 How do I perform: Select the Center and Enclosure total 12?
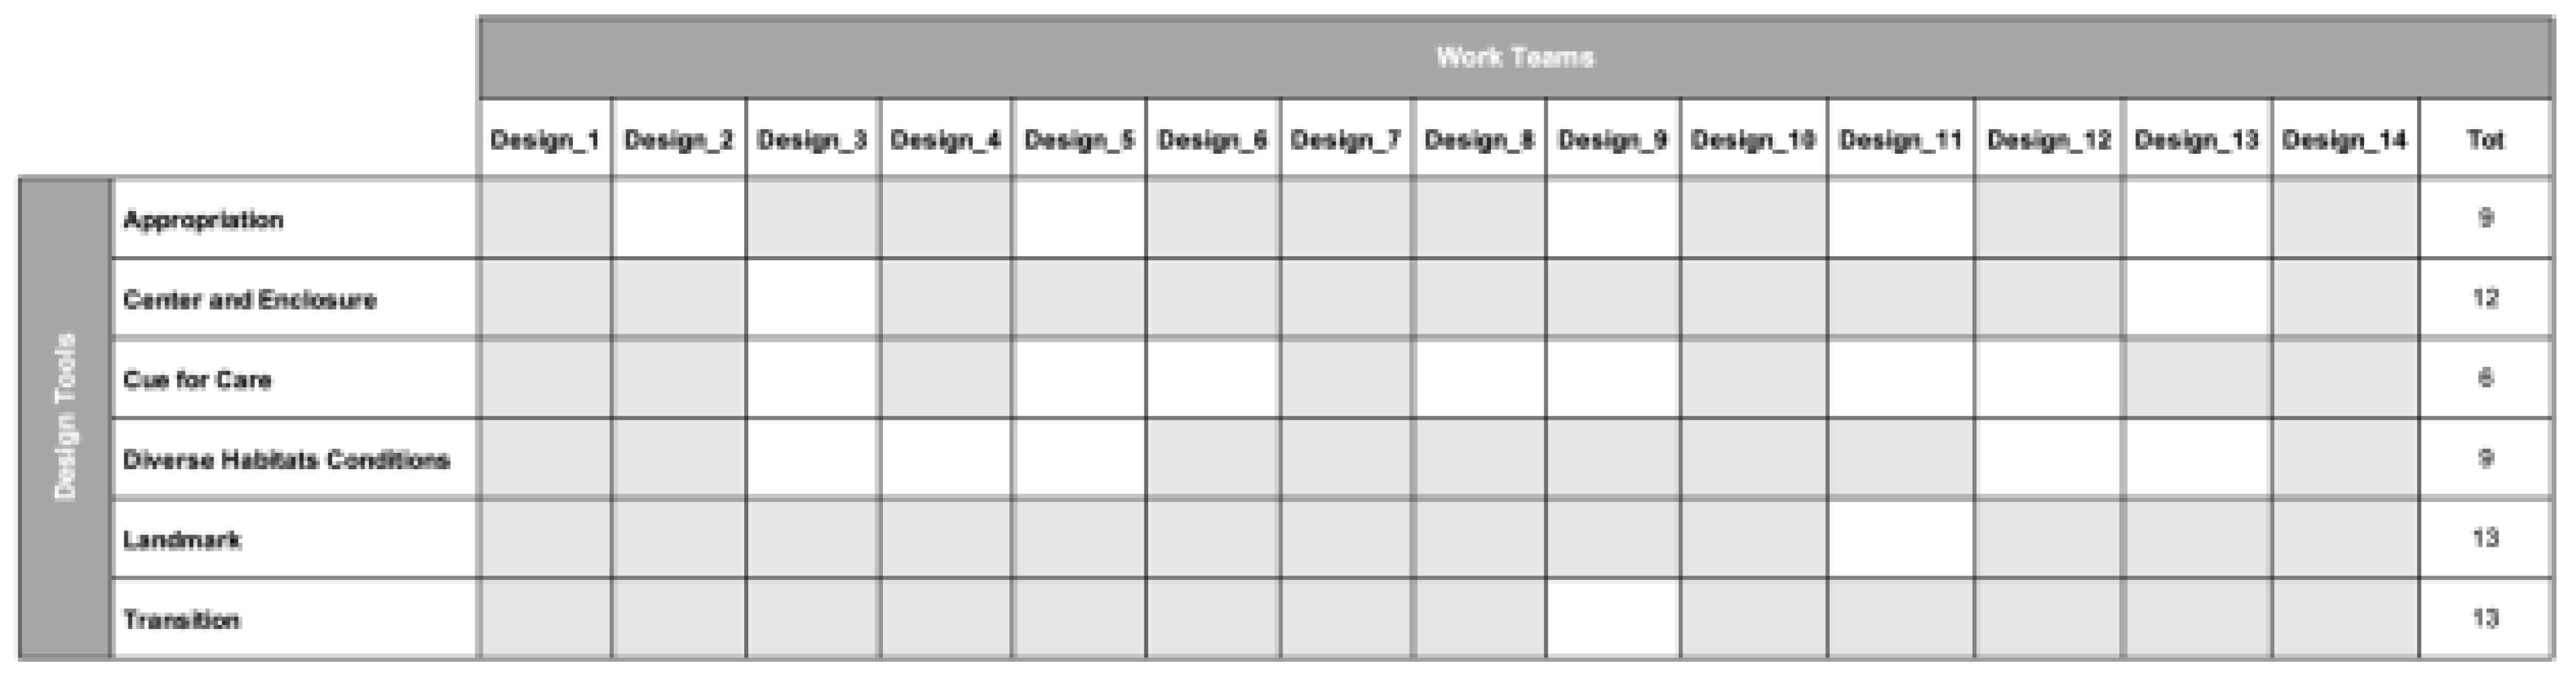[x=2485, y=298]
